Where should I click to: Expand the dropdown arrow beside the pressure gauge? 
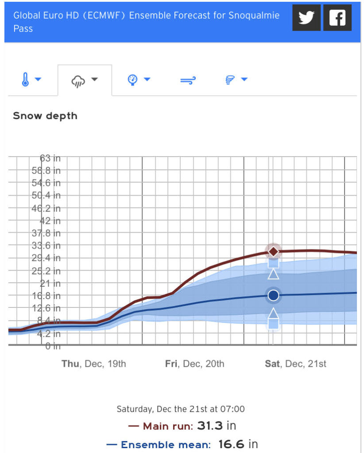147,80
